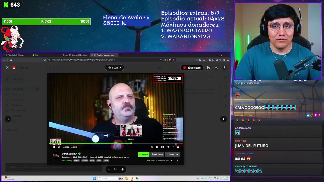Share the stream using the share icon
The height and width of the screenshot is (182, 324).
pos(172,160)
